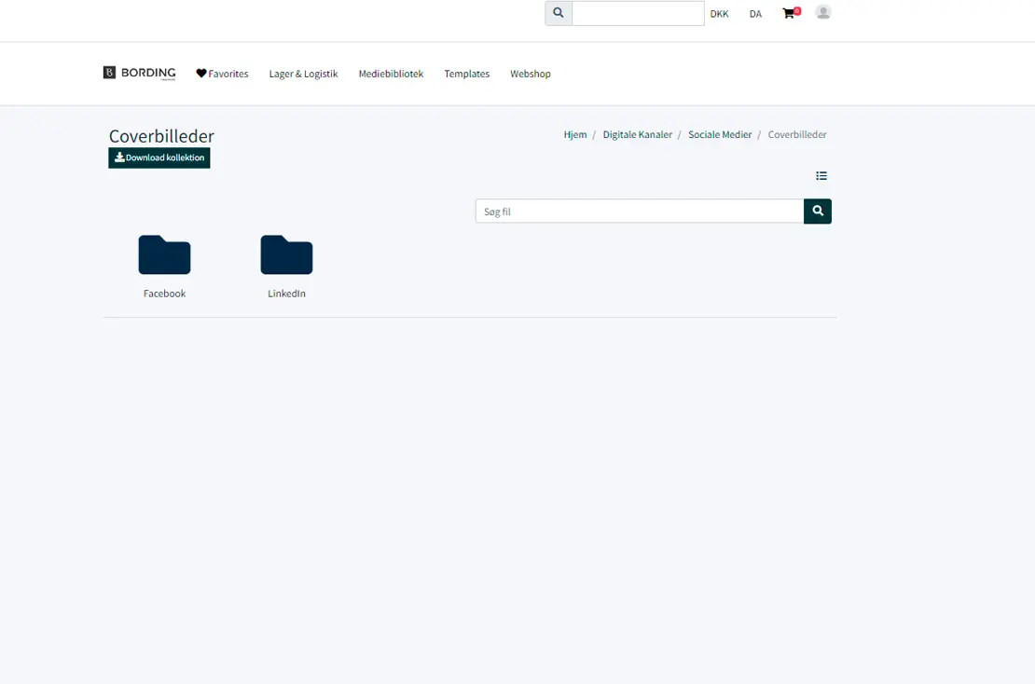Go to Digitale Kanaler breadcrumb
The height and width of the screenshot is (684, 1035).
click(x=637, y=134)
